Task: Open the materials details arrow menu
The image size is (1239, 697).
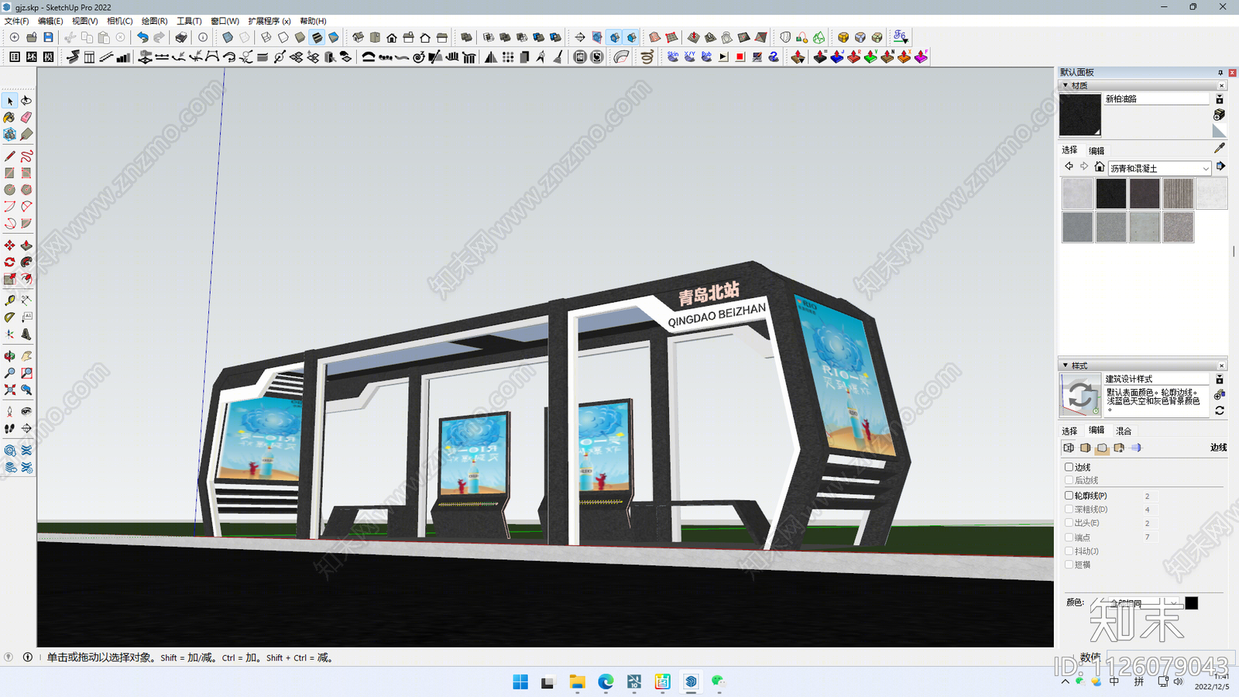Action: click(x=1220, y=167)
